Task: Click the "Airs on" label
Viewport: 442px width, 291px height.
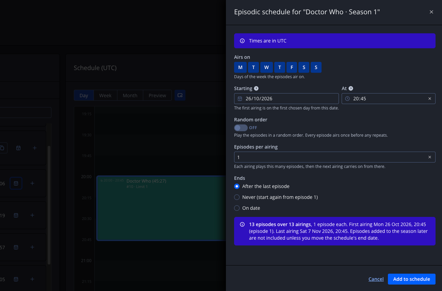Action: (242, 57)
